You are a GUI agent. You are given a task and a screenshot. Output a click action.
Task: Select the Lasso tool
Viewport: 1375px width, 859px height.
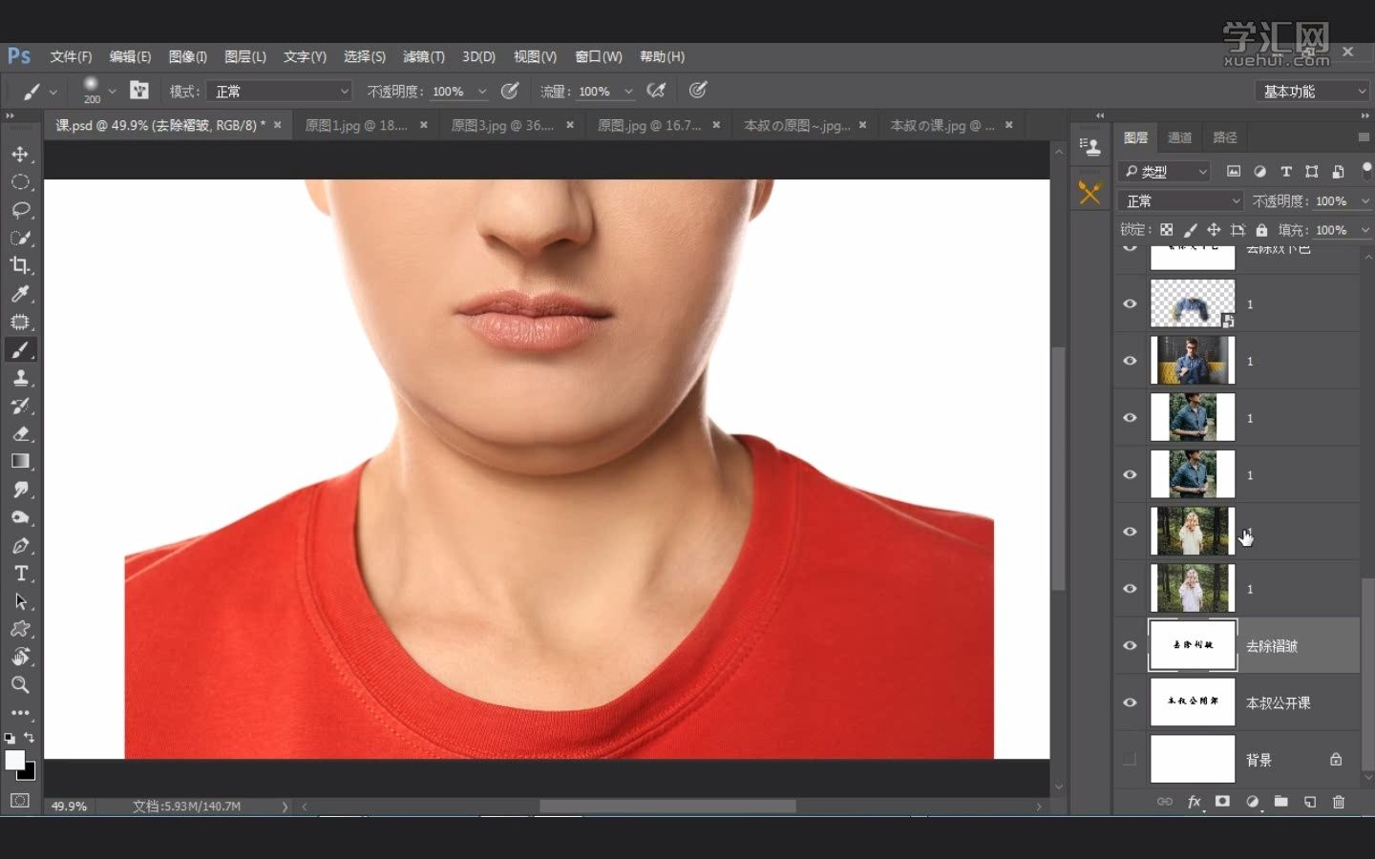pyautogui.click(x=20, y=210)
